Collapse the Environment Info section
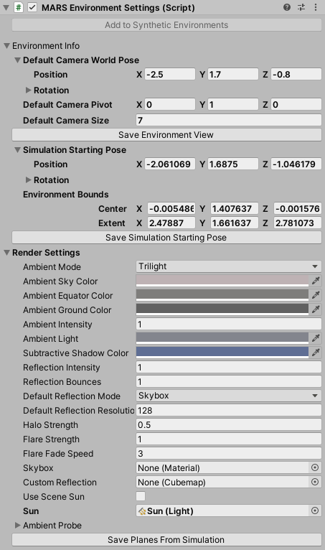This screenshot has width=325, height=550. point(6,46)
